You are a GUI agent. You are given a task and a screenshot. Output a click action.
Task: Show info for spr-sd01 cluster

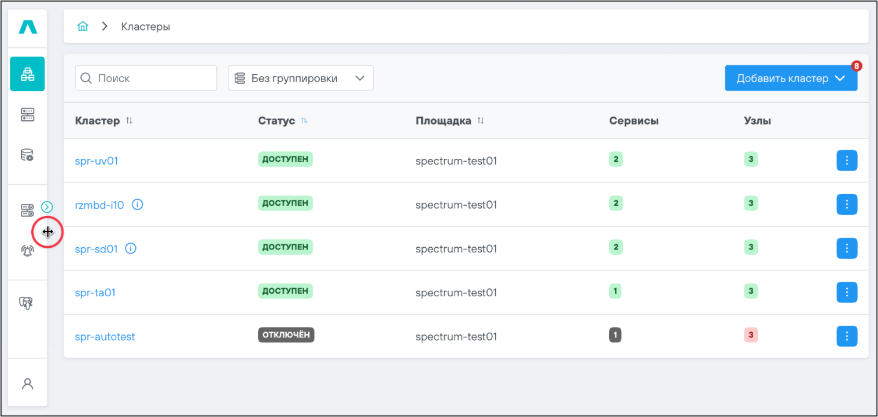pos(131,248)
